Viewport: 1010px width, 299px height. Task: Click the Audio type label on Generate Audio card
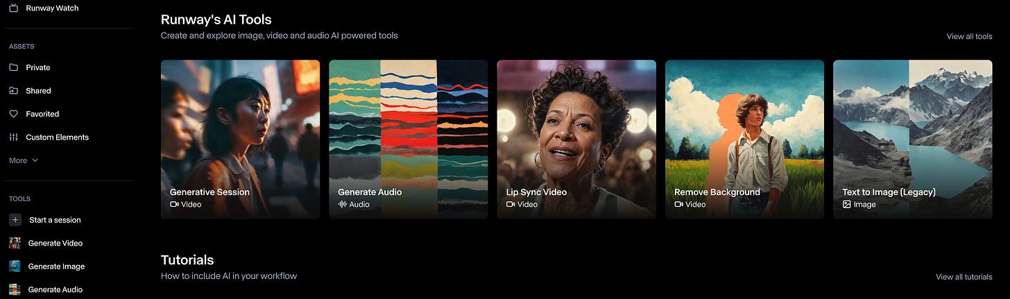(359, 205)
